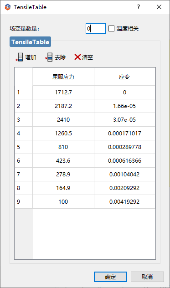Click the yield stress cell 1712.7
Screen dimensions: 170x288
tap(63, 93)
